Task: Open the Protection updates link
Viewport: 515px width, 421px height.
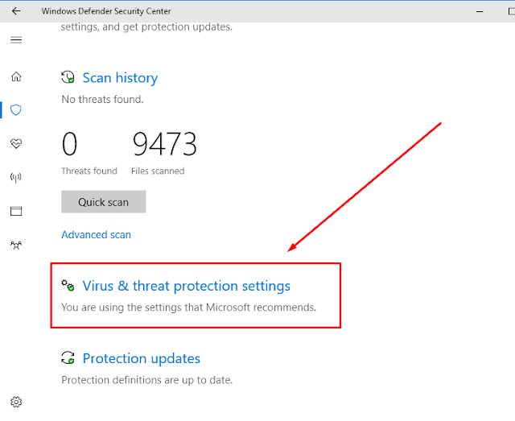Action: pyautogui.click(x=142, y=358)
